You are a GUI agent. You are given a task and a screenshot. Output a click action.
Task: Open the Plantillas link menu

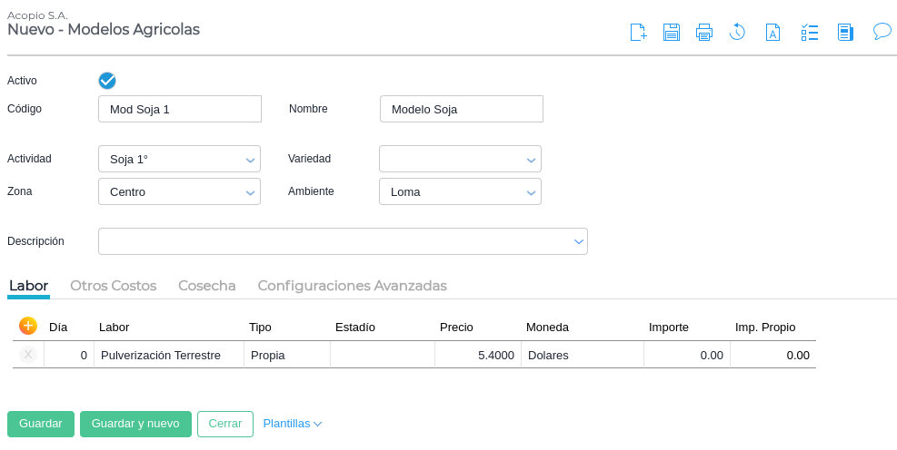click(292, 424)
